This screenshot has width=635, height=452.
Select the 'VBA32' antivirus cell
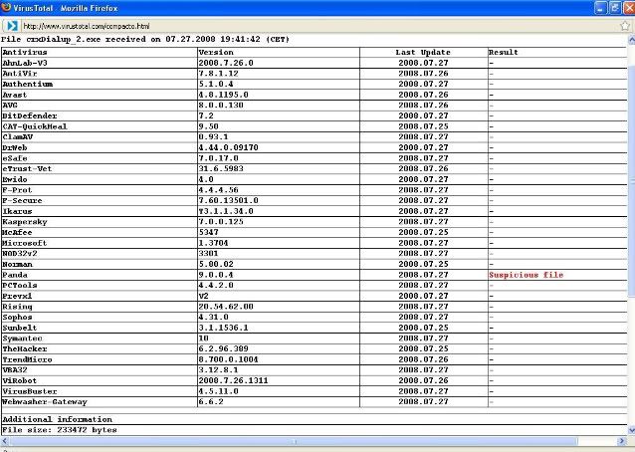100,369
